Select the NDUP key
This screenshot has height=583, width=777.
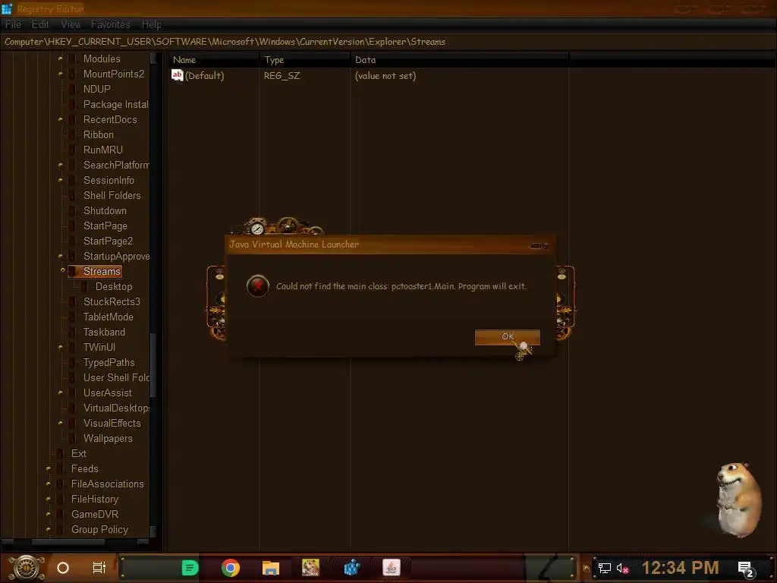point(96,90)
